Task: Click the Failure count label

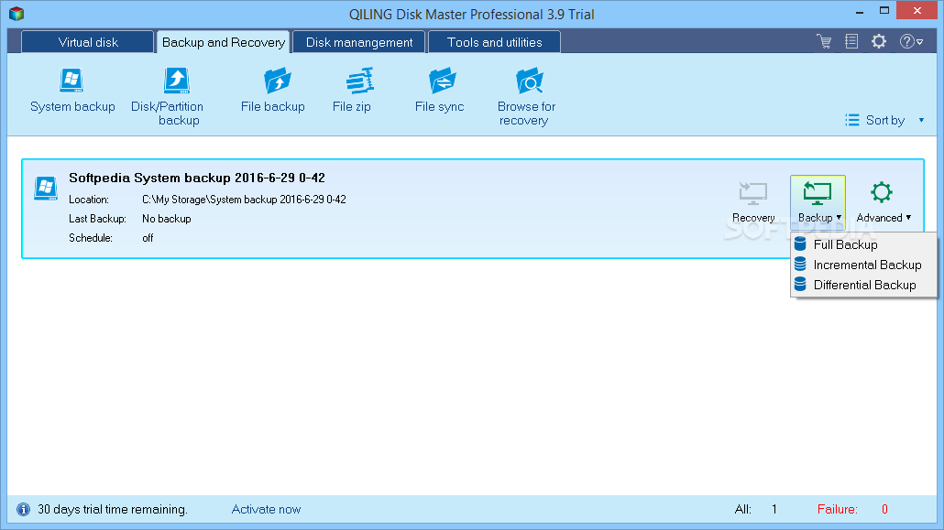Action: pyautogui.click(x=837, y=510)
